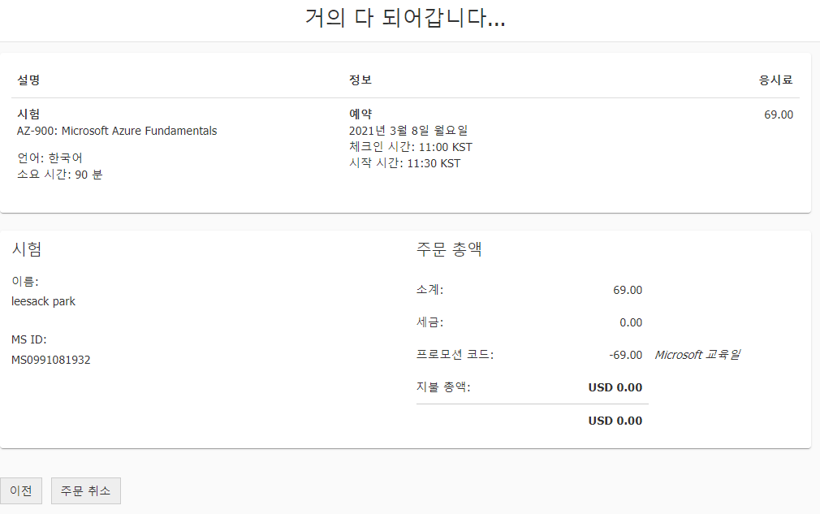Click the 체크인 시간: 11:00 KST line
Image resolution: width=820 pixels, height=514 pixels.
click(411, 147)
